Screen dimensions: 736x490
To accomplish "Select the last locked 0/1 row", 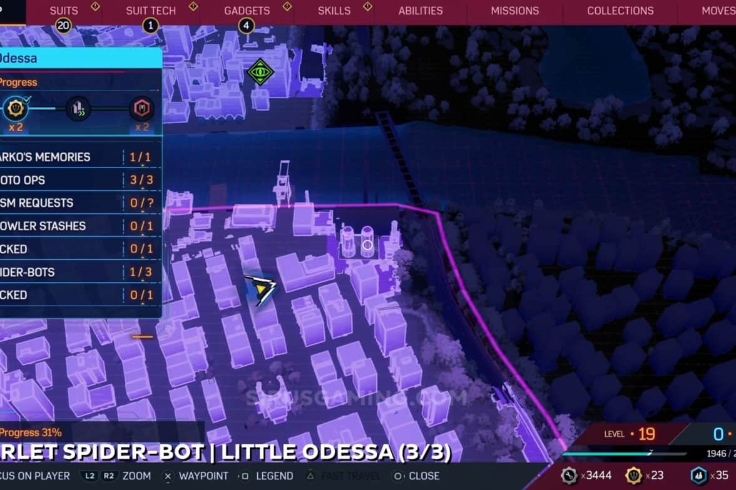I will pos(80,295).
